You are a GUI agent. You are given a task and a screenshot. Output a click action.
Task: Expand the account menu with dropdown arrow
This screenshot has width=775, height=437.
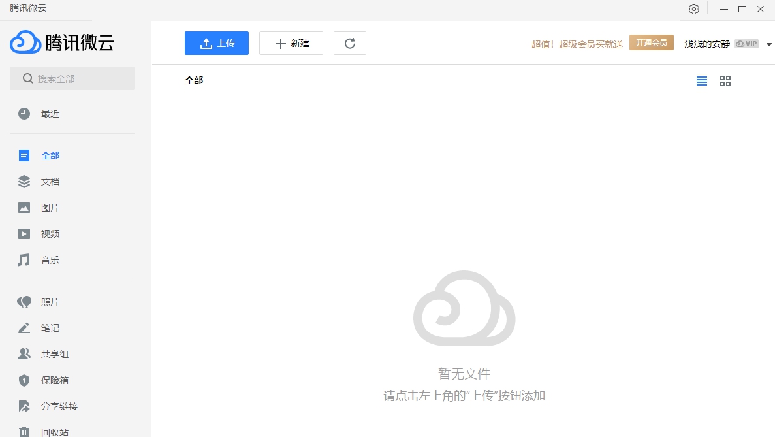click(769, 44)
